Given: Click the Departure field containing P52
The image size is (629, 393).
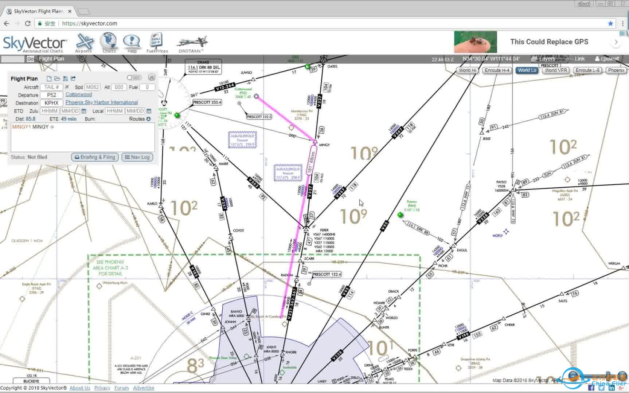Looking at the screenshot, I should (51, 95).
